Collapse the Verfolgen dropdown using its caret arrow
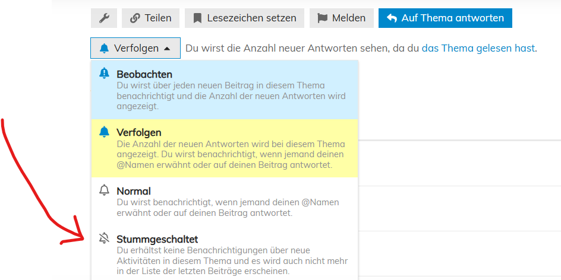 click(x=167, y=48)
